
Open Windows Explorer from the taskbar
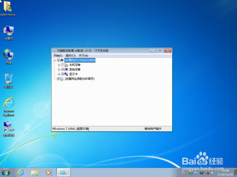(35, 172)
